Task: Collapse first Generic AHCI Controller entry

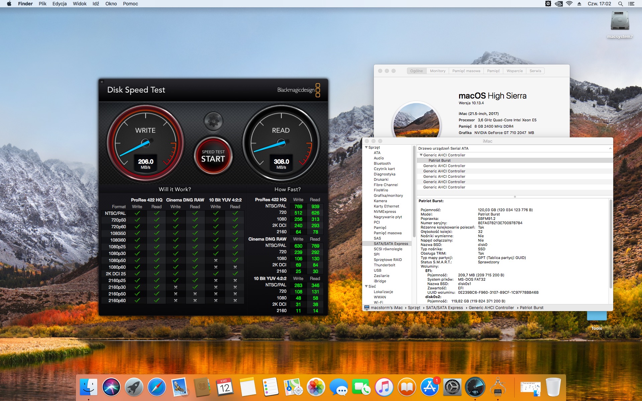Action: click(x=421, y=155)
